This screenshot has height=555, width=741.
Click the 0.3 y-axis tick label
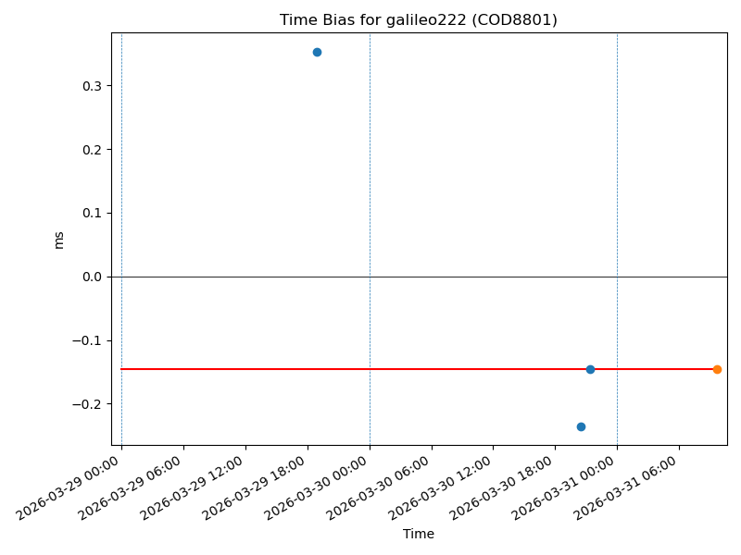(x=91, y=86)
